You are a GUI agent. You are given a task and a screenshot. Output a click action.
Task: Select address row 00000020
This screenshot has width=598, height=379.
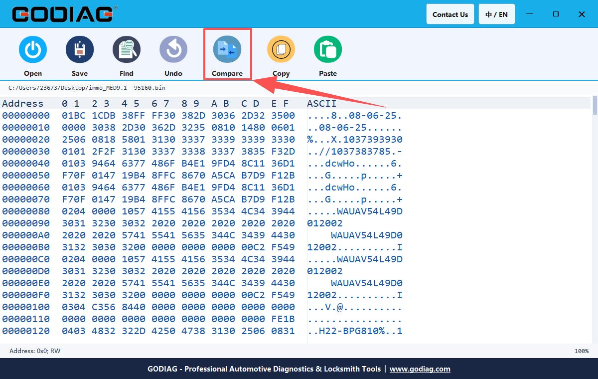(x=26, y=140)
